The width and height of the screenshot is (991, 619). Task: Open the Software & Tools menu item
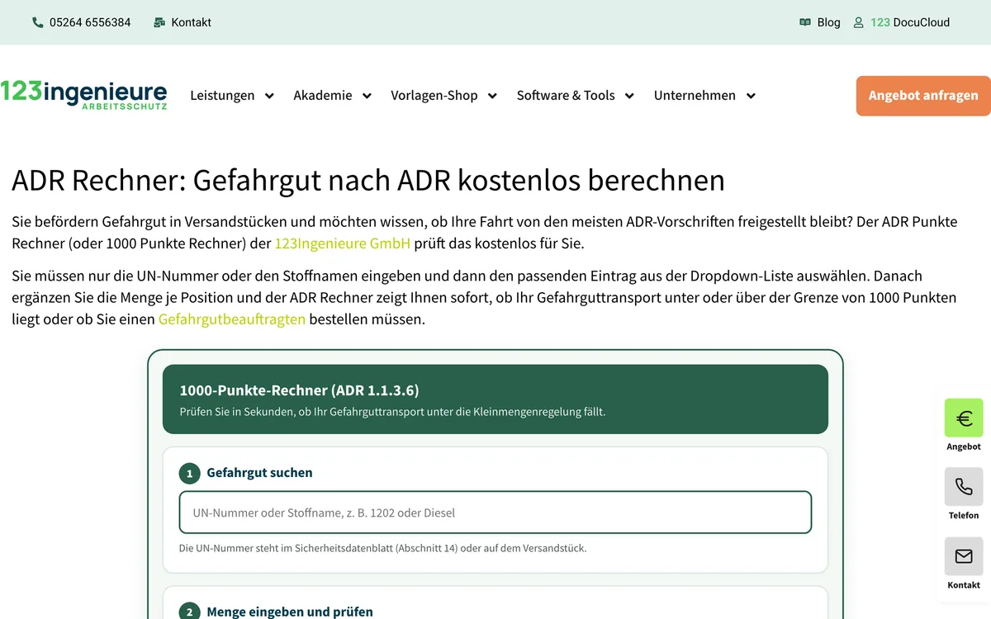pos(566,96)
